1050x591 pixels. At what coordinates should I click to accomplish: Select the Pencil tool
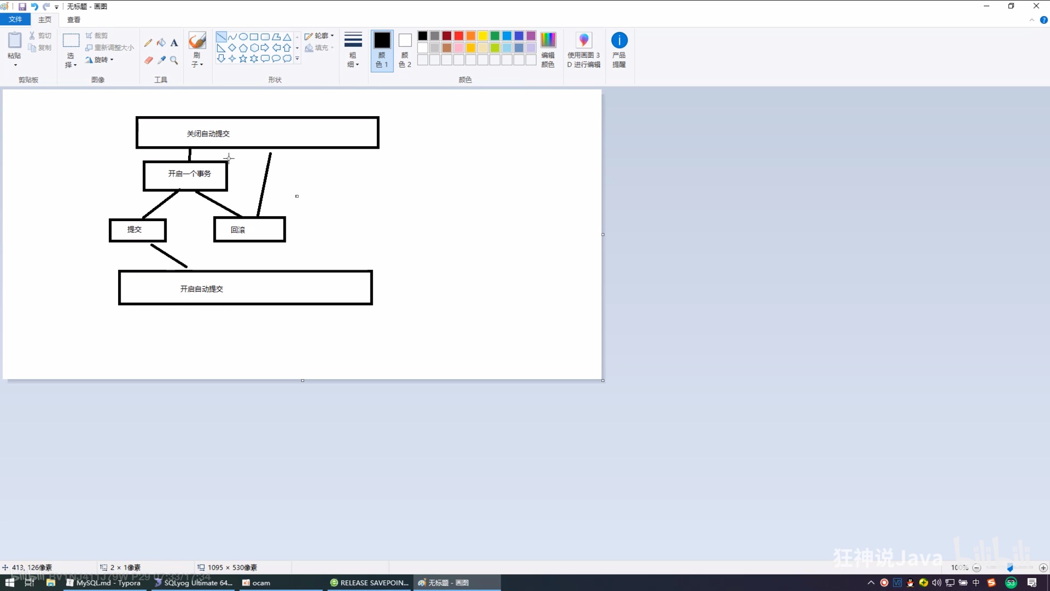[x=148, y=43]
